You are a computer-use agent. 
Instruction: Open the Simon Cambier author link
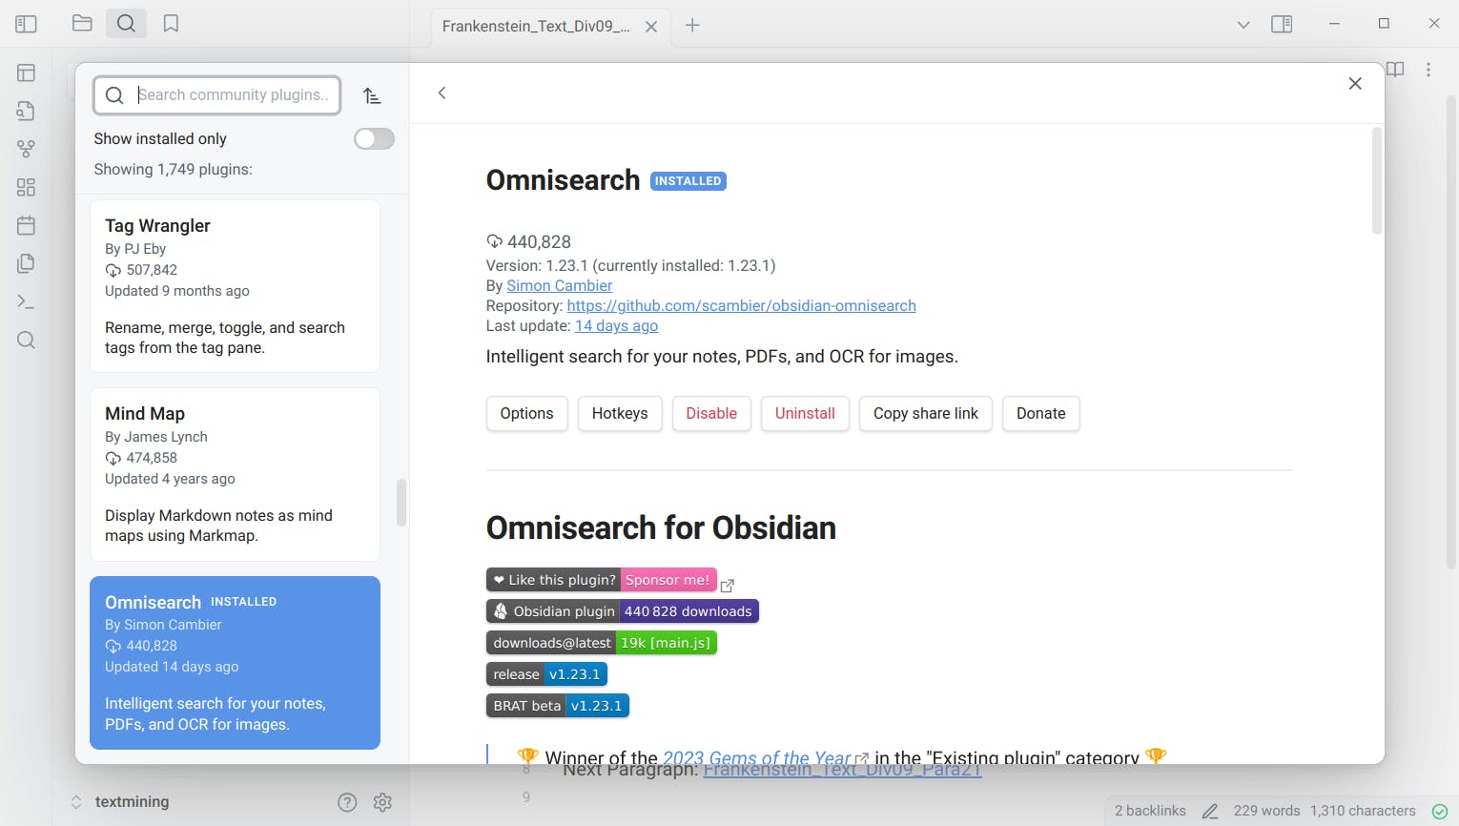click(560, 286)
